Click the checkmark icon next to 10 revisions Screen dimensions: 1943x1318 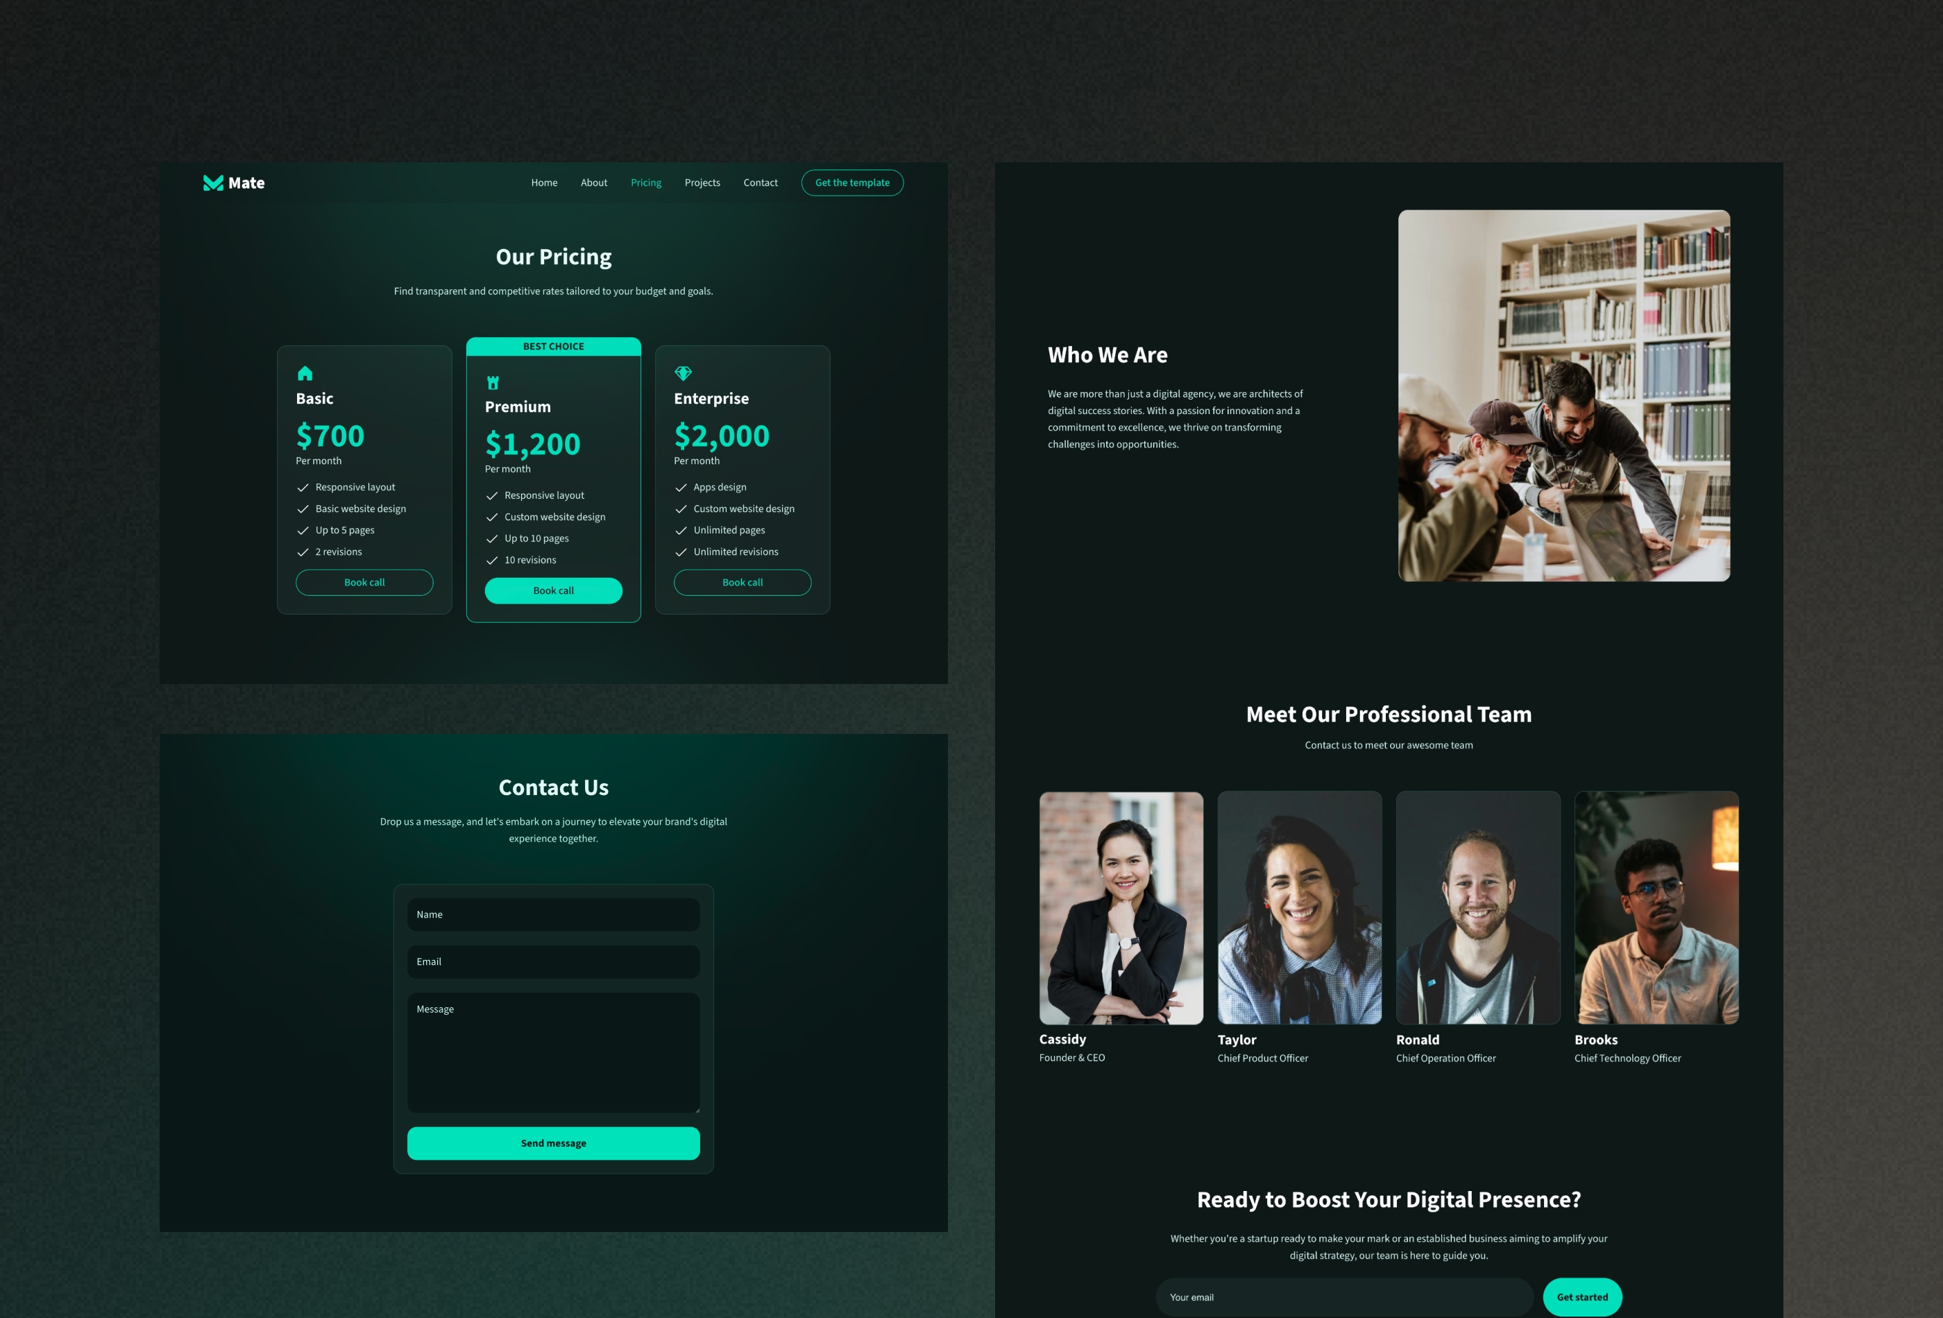click(491, 559)
